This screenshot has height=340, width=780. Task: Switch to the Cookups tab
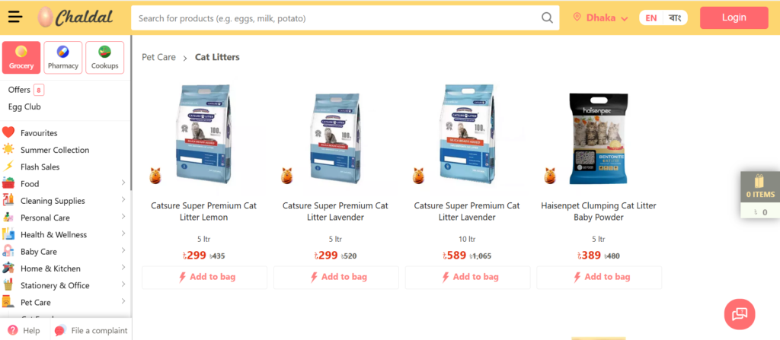tap(105, 58)
